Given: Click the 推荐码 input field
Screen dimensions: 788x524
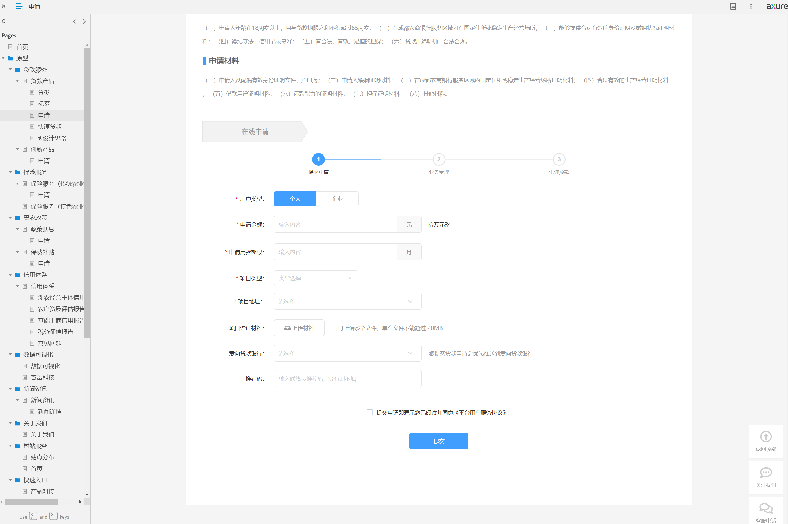Looking at the screenshot, I should coord(347,379).
